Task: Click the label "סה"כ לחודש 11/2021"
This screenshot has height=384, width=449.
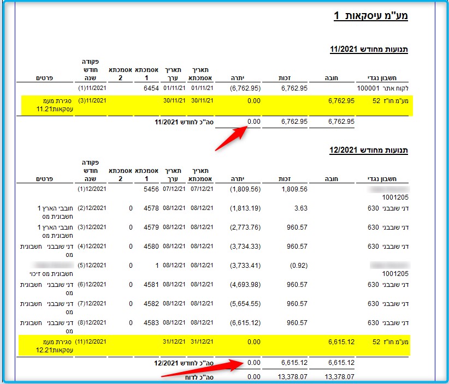Action: tap(184, 122)
